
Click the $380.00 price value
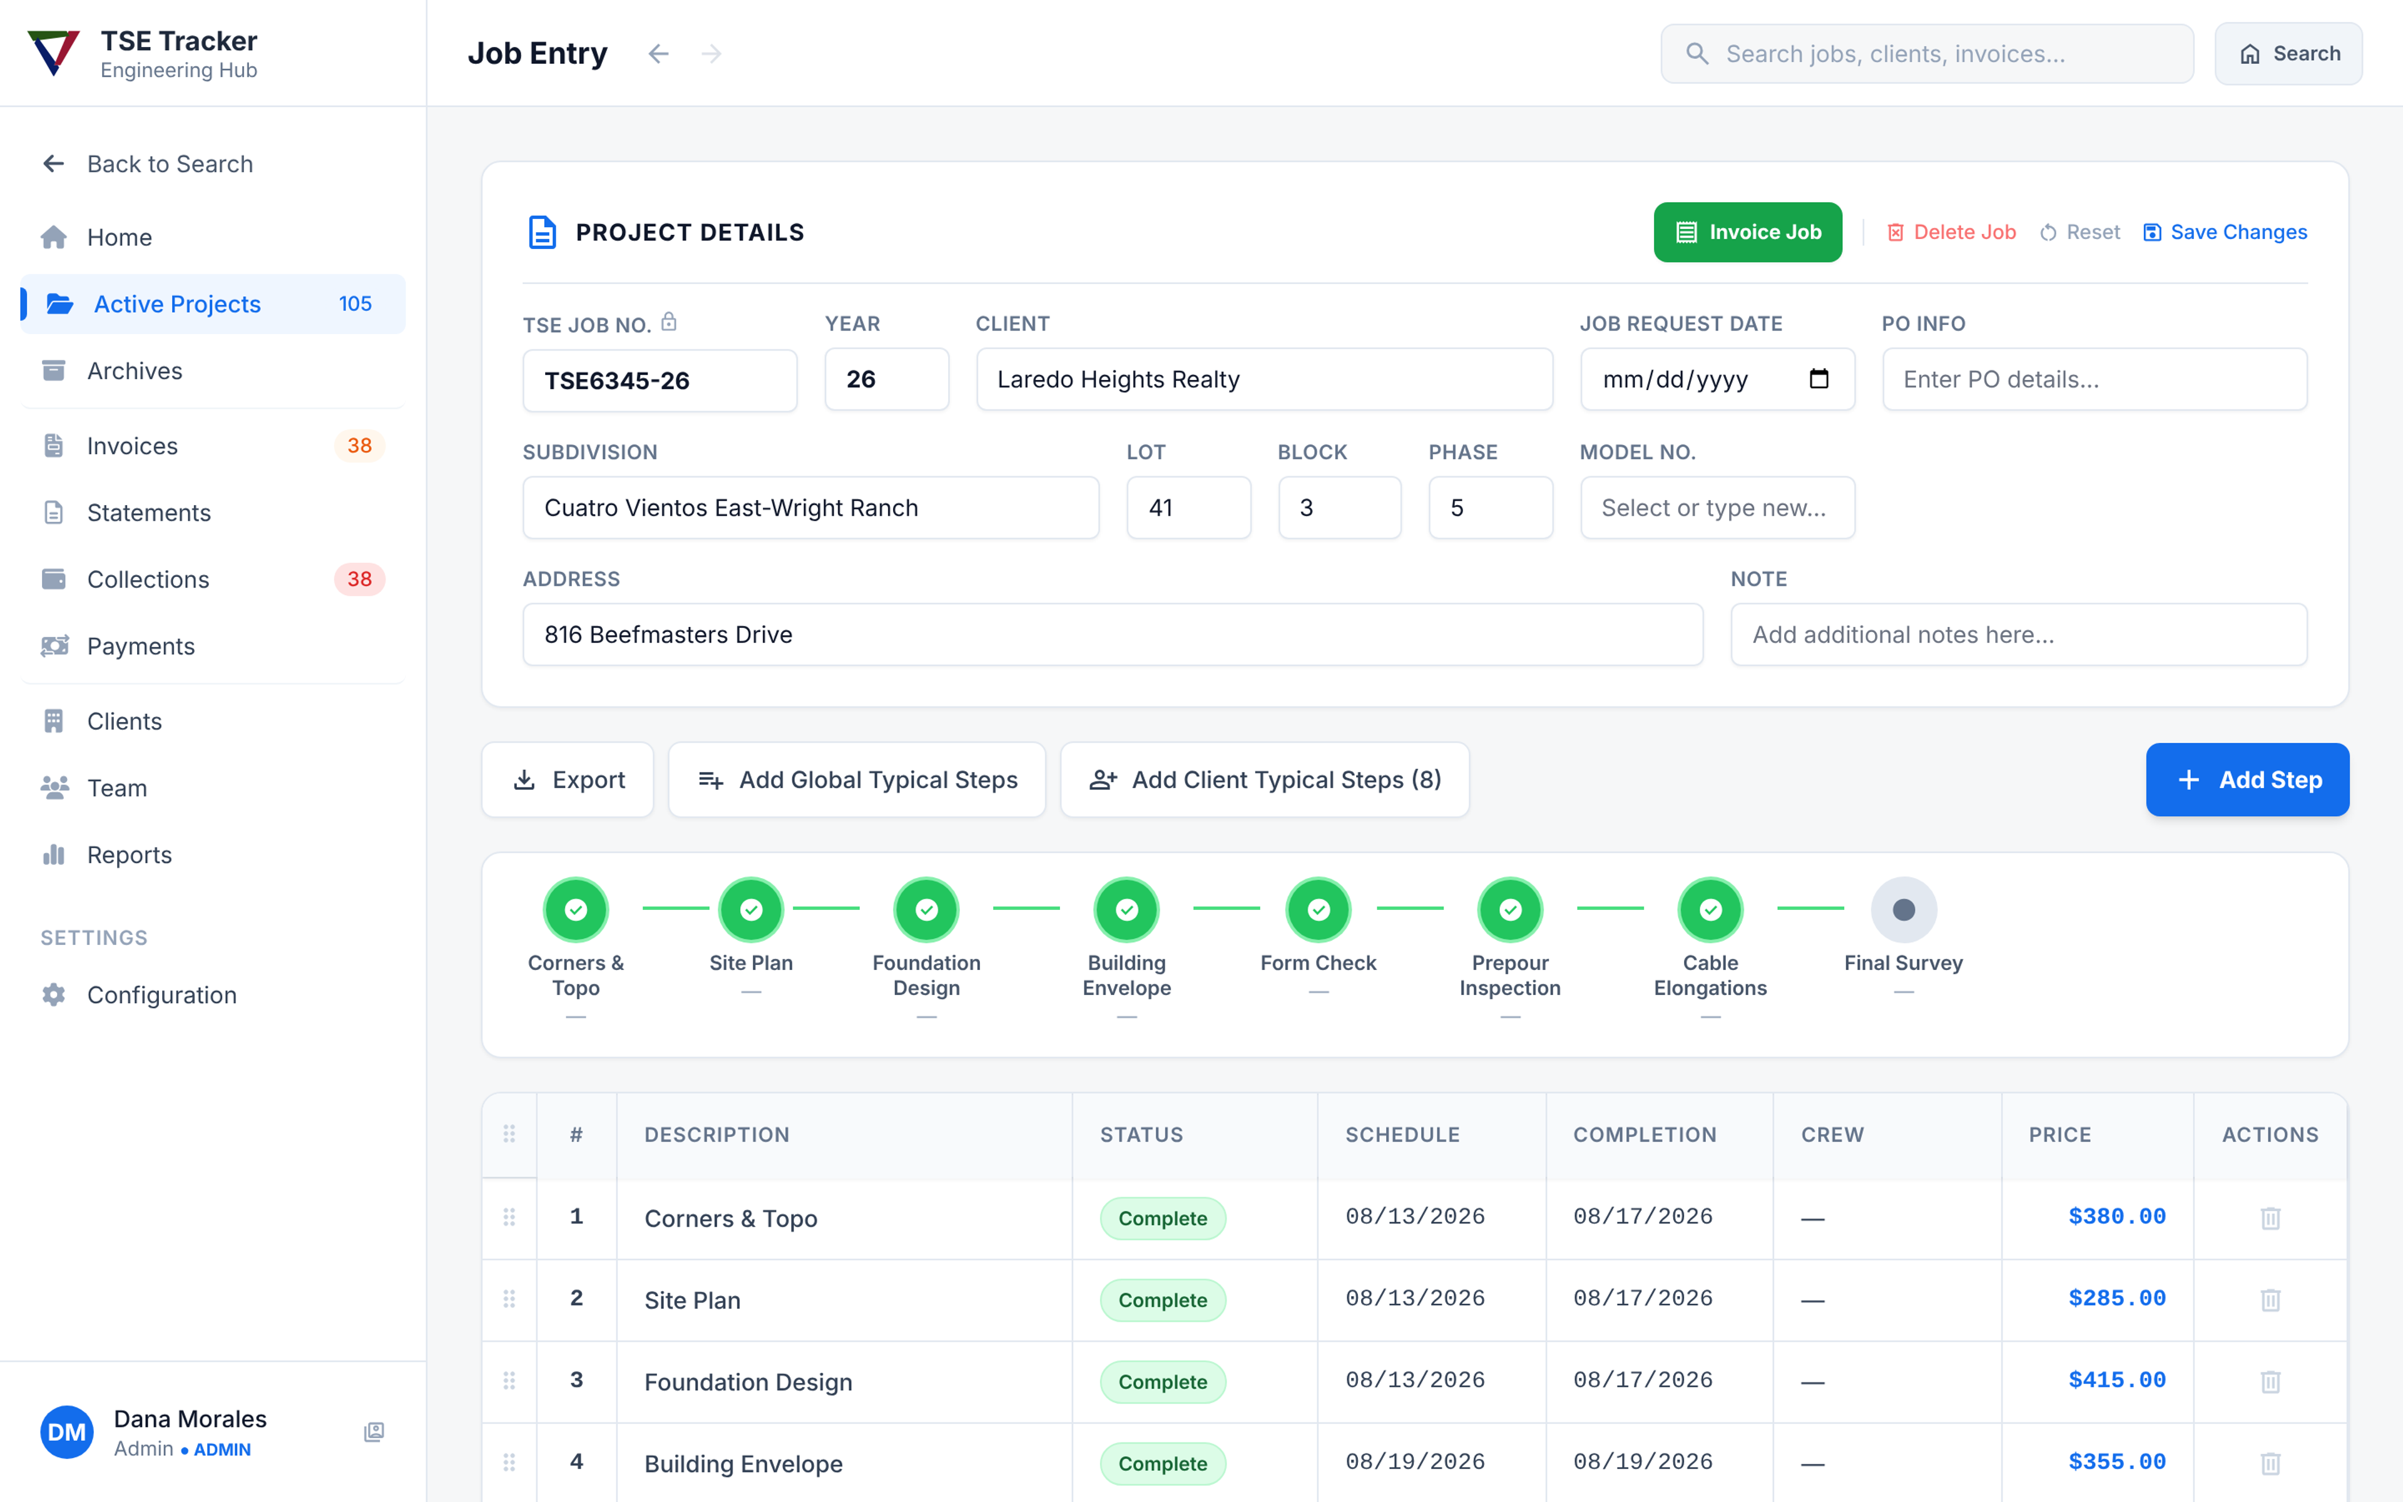[2116, 1217]
